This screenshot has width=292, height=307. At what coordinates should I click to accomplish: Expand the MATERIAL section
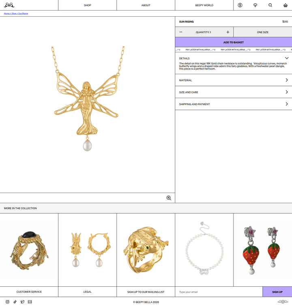click(x=234, y=80)
